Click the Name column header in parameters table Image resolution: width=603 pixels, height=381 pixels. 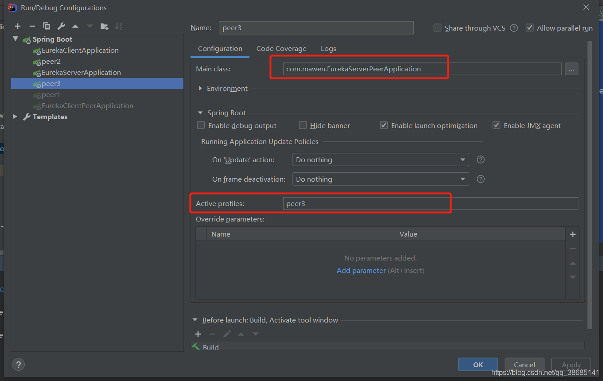point(301,234)
